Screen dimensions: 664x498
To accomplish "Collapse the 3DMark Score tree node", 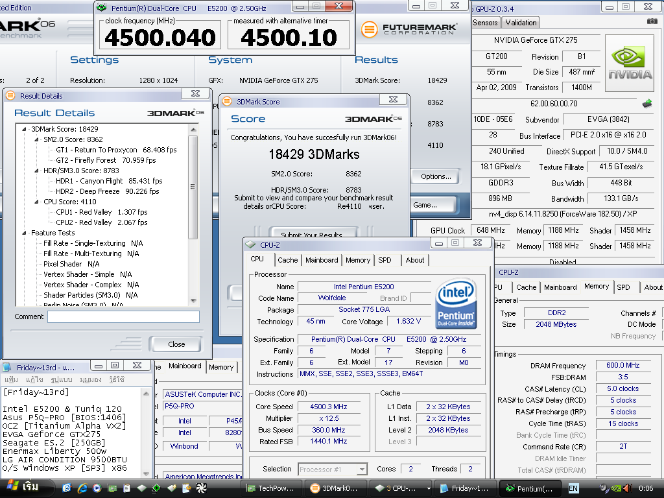I will point(25,129).
